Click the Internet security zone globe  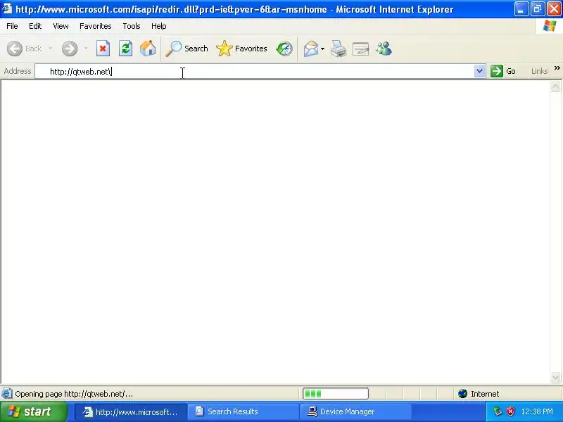pos(462,394)
